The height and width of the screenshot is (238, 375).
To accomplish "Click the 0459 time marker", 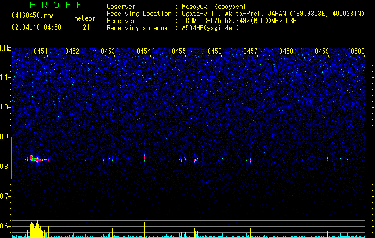I will [x=322, y=51].
